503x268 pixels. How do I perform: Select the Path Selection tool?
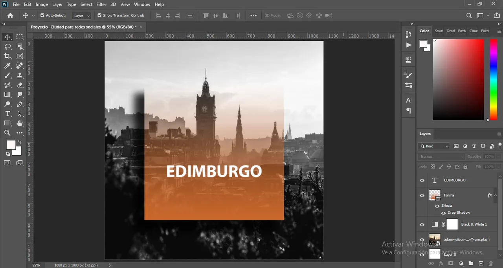coord(20,114)
